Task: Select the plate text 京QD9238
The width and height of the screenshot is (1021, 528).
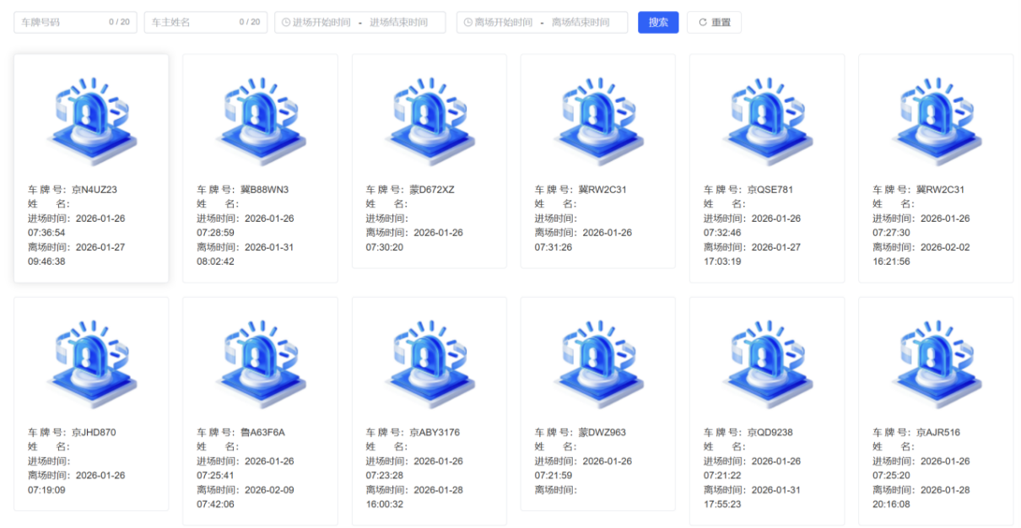Action: pyautogui.click(x=771, y=433)
